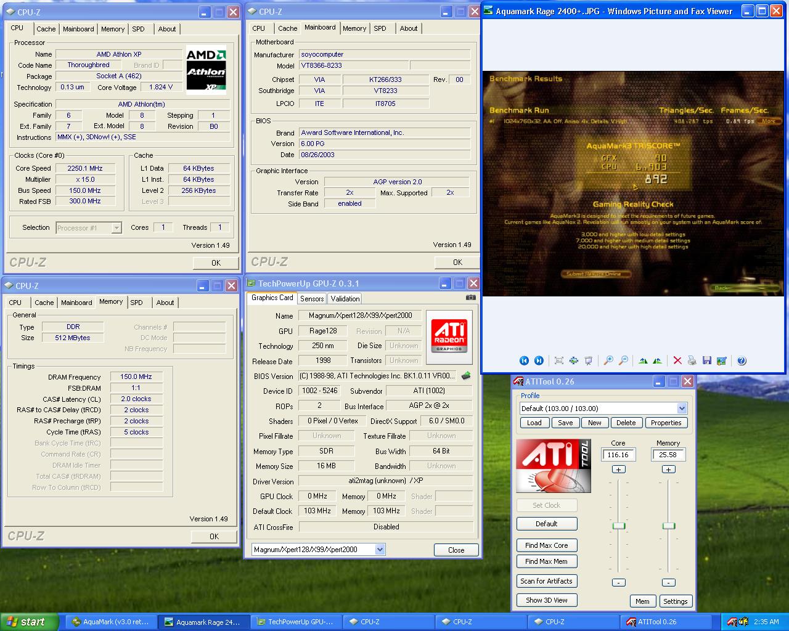The image size is (789, 631).
Task: Rotate picture counterclockwise
Action: (x=657, y=360)
